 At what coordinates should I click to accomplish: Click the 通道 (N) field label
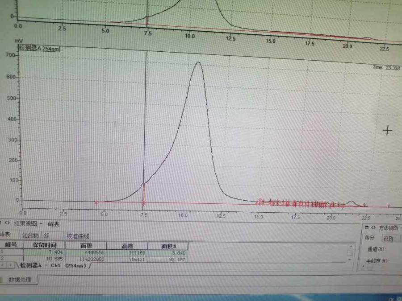pos(376,249)
